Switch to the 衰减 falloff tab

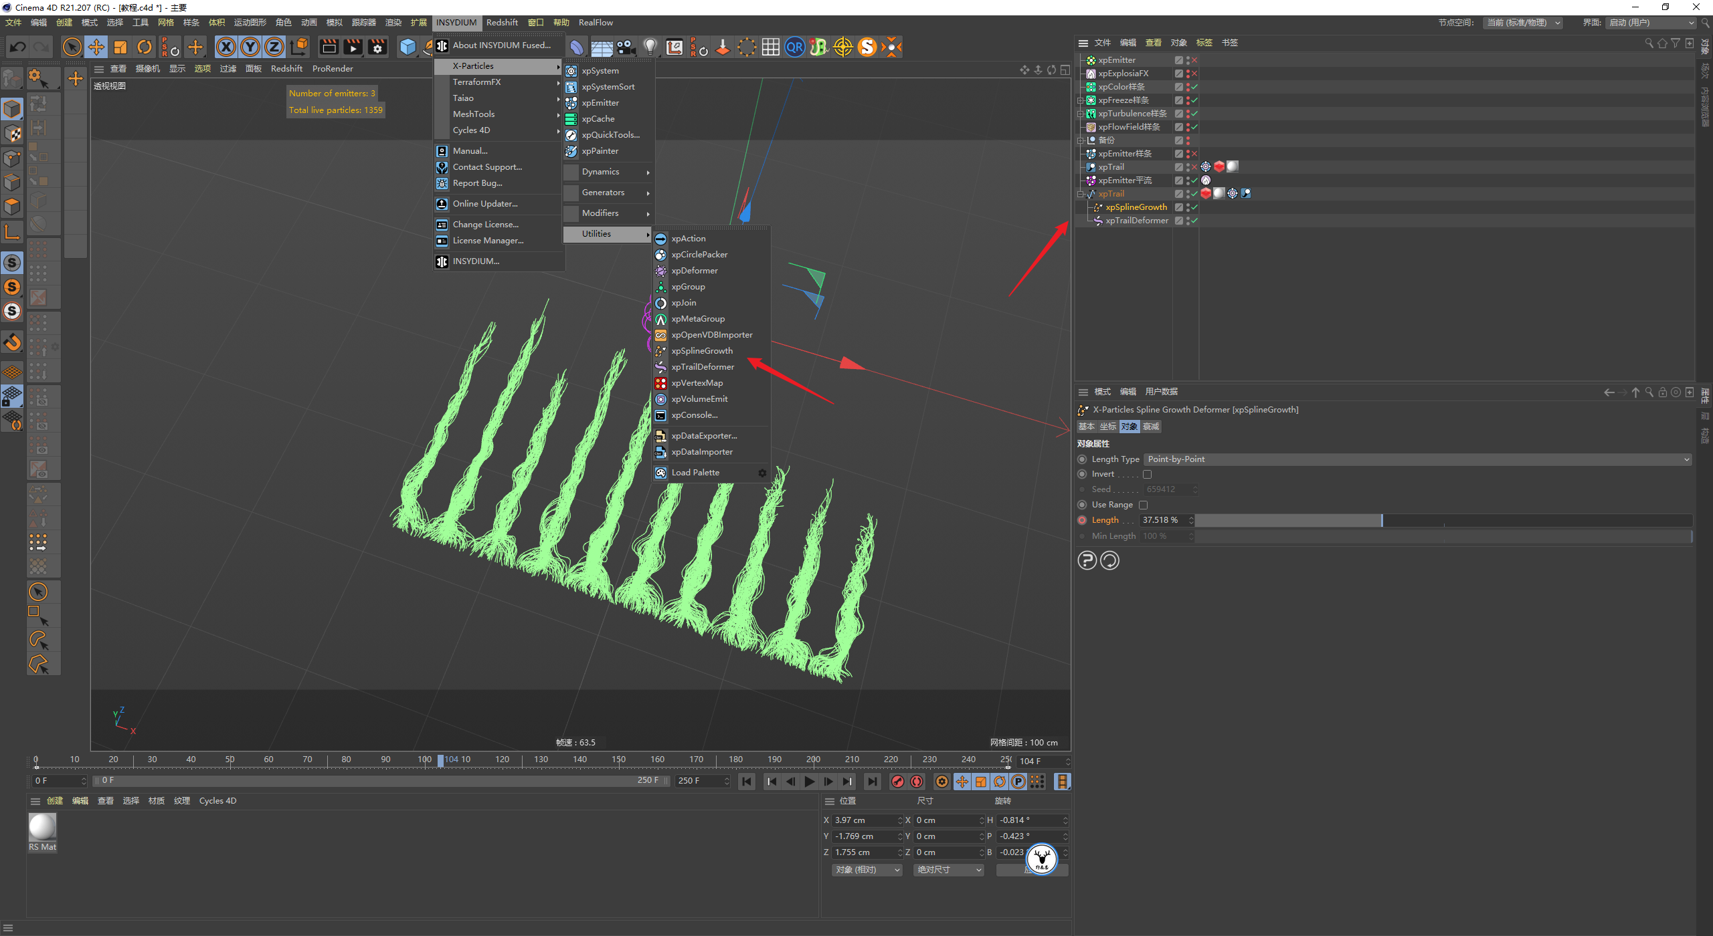point(1151,427)
